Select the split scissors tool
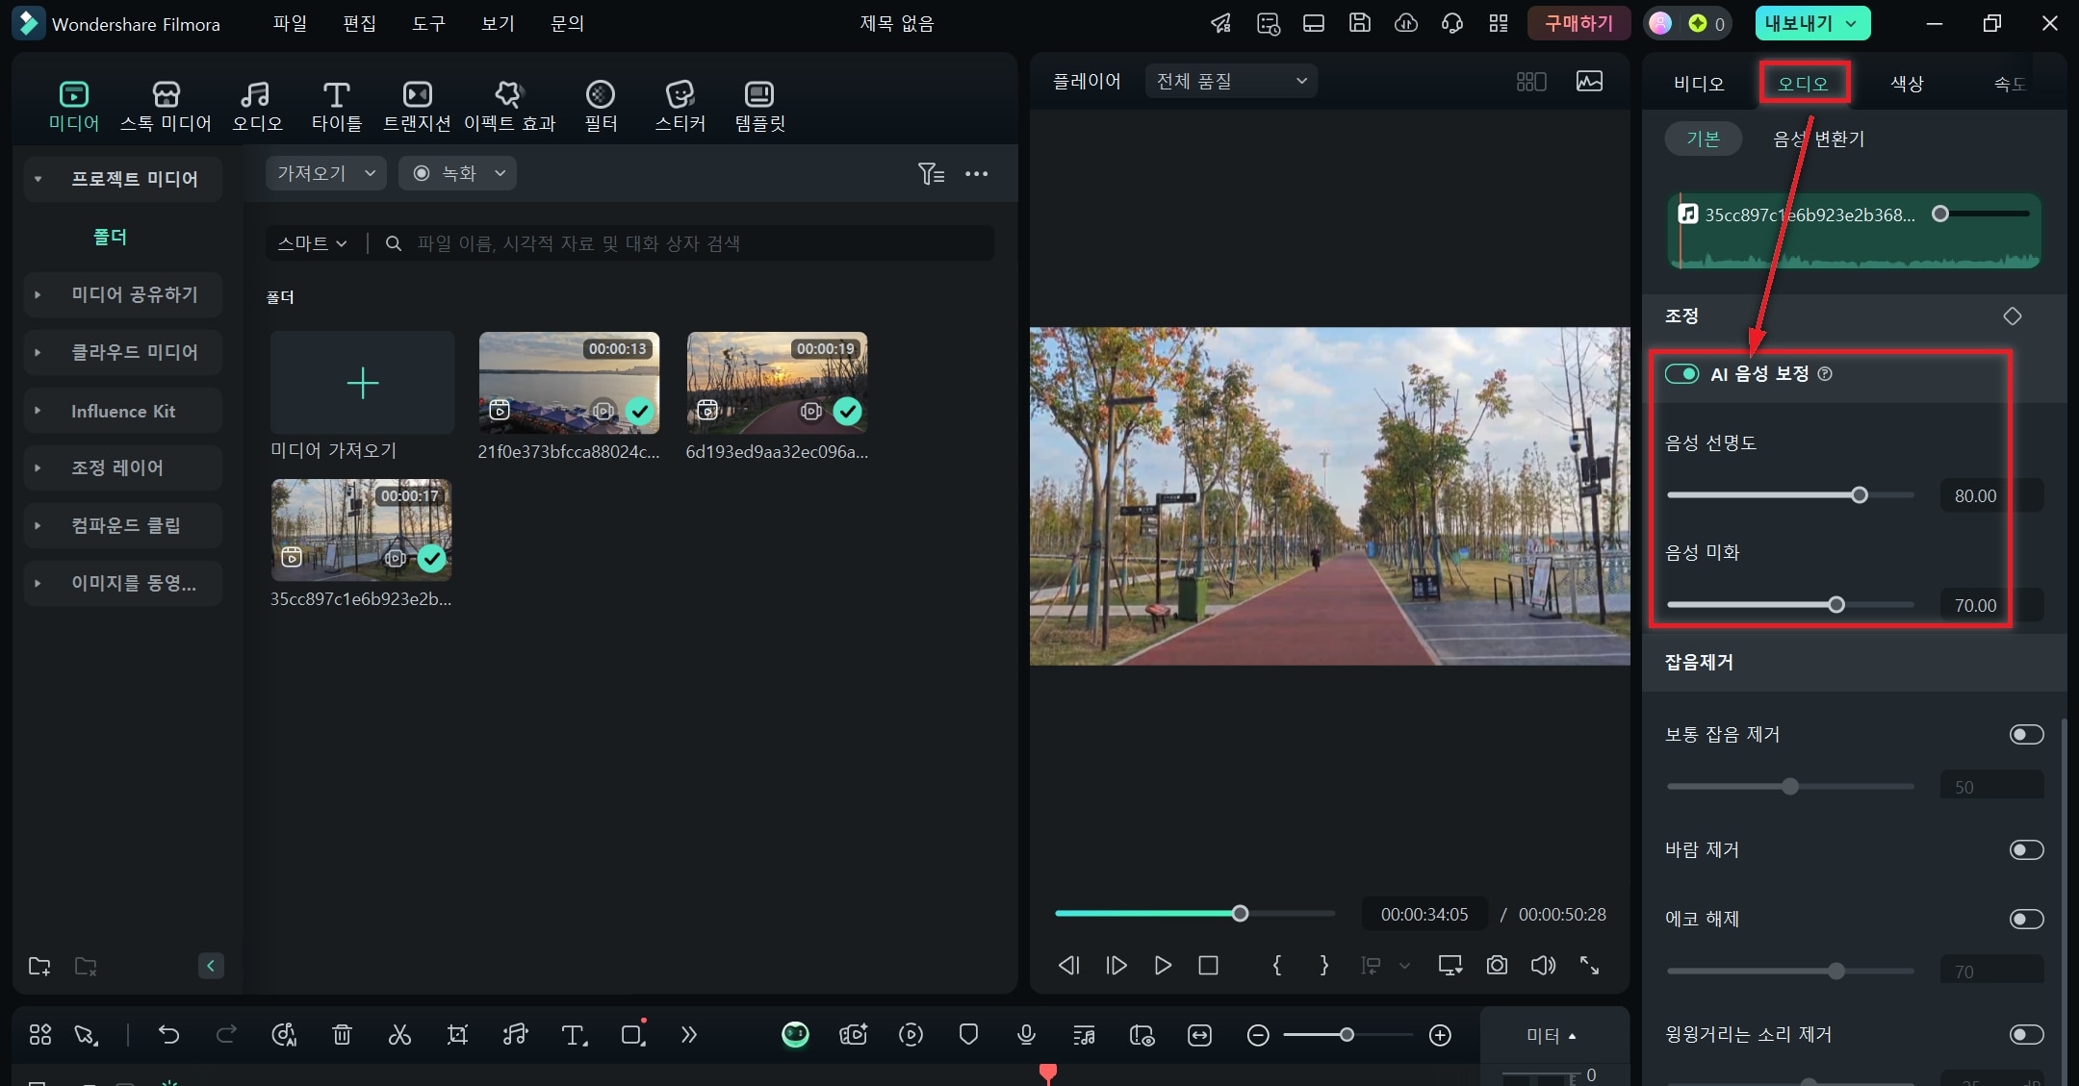The width and height of the screenshot is (2079, 1086). tap(399, 1035)
